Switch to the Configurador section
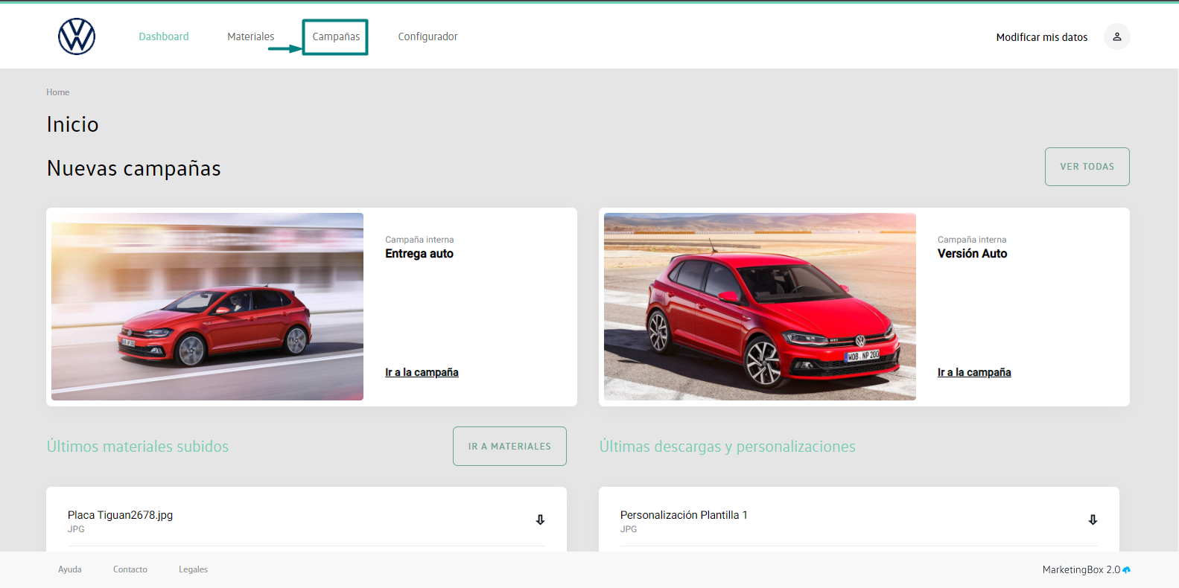The image size is (1179, 588). (428, 36)
